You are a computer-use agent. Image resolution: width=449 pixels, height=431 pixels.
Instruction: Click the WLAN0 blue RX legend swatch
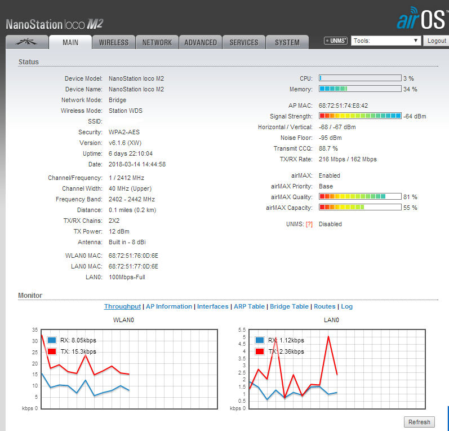(x=52, y=340)
